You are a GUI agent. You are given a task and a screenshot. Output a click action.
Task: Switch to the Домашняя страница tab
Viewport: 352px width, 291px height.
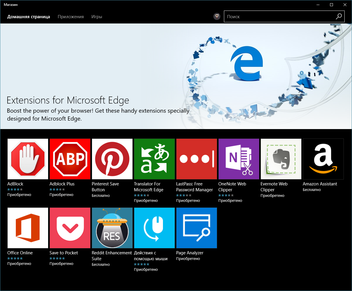tap(29, 17)
